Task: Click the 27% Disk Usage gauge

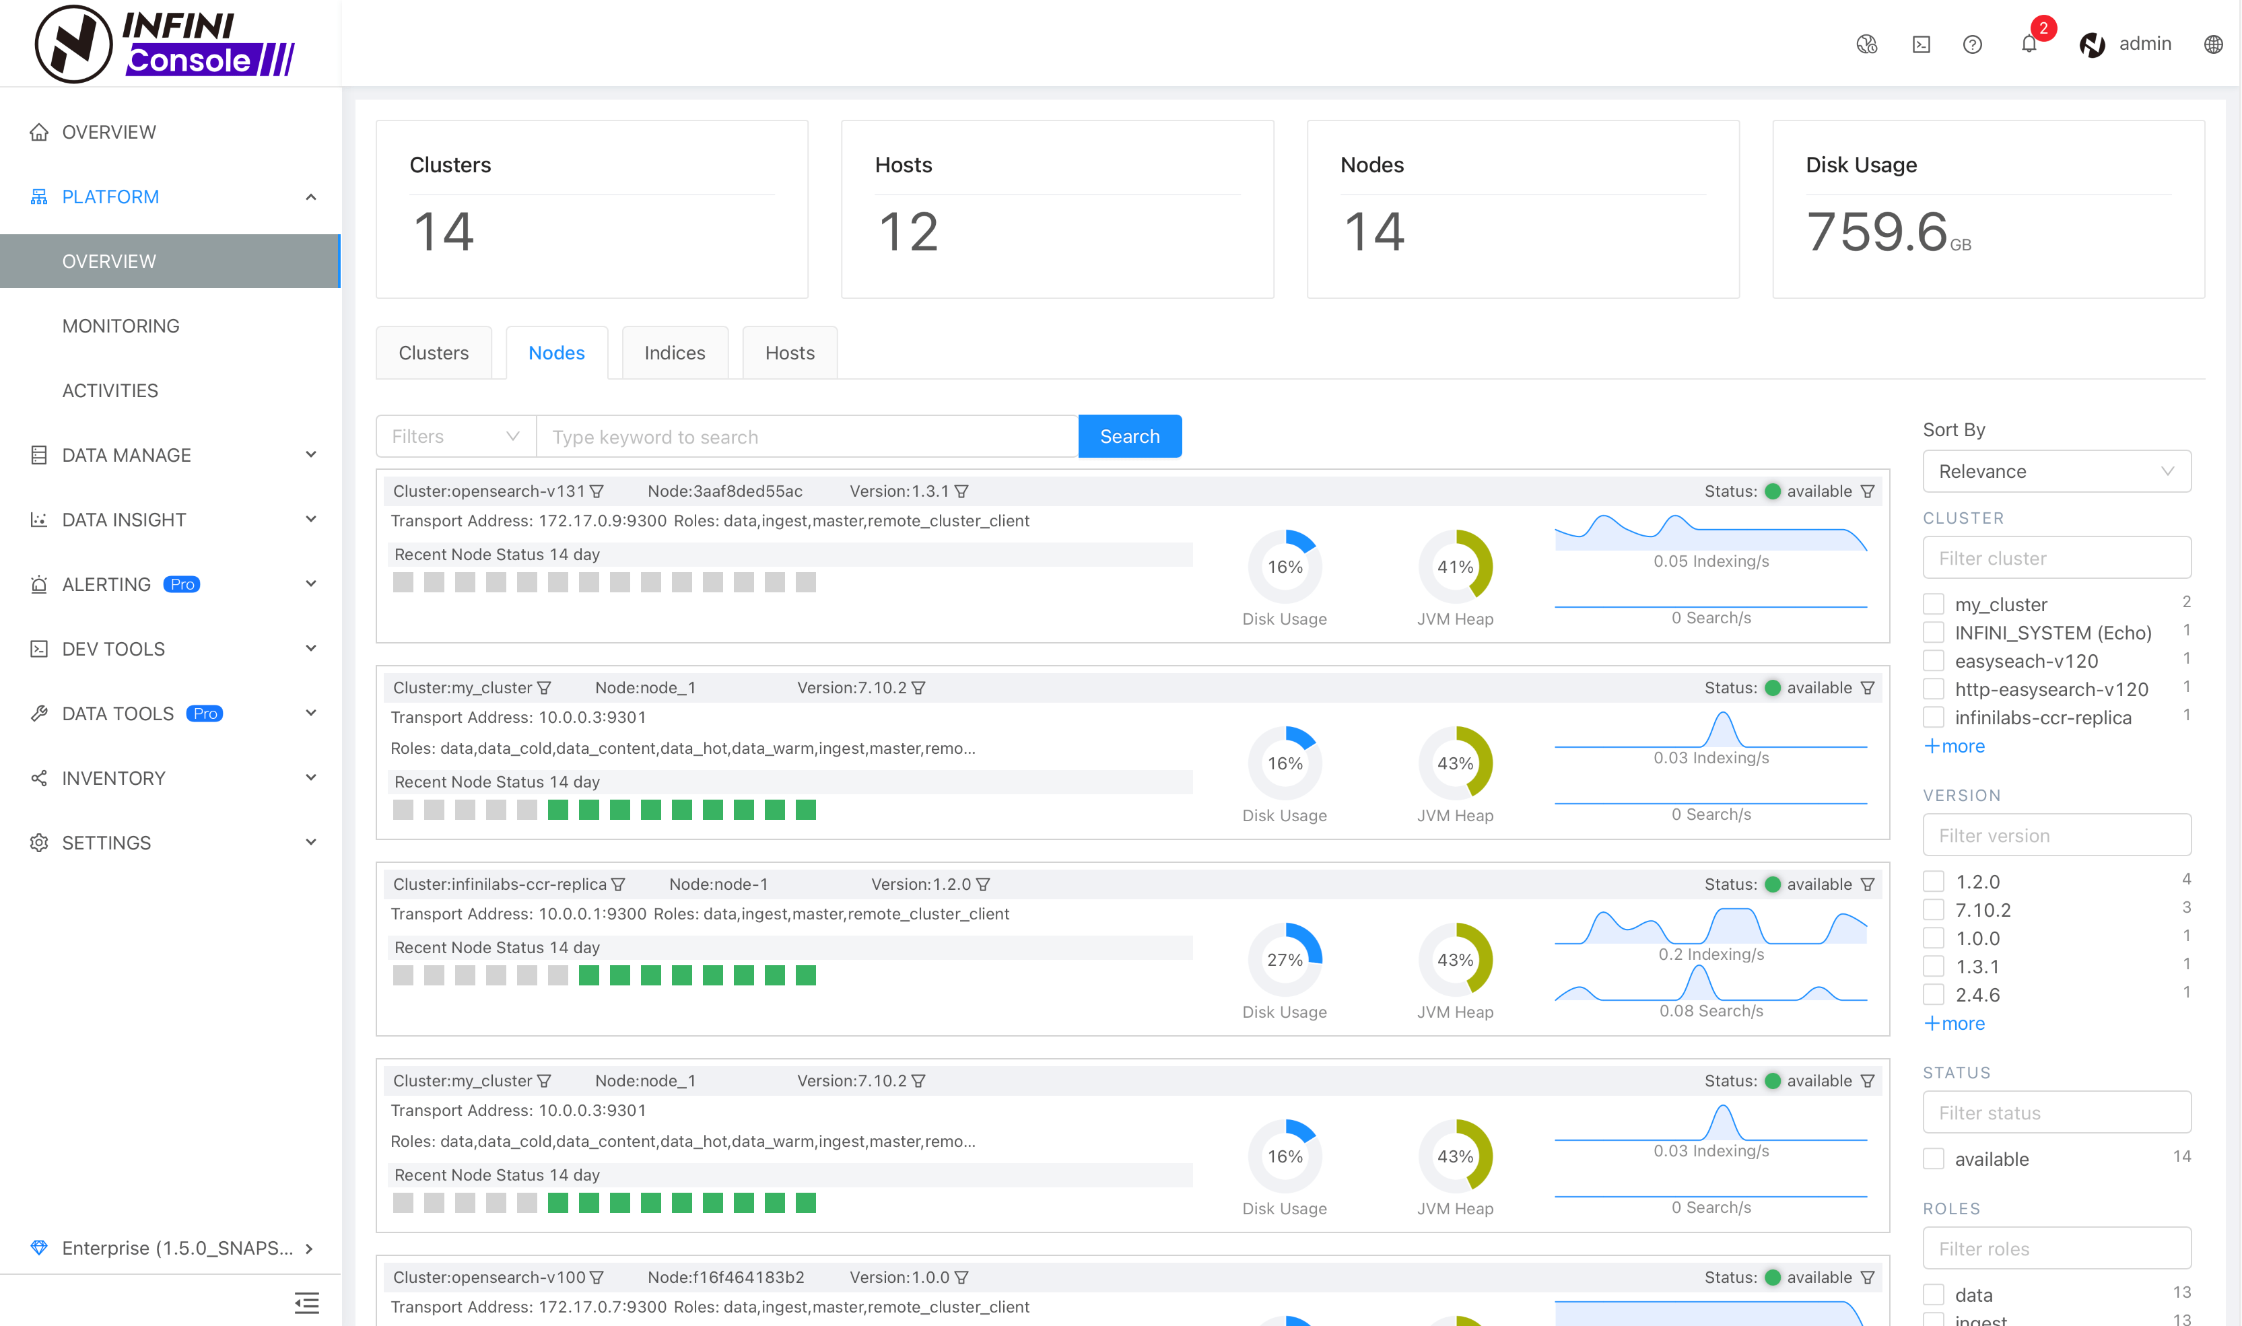Action: 1284,960
